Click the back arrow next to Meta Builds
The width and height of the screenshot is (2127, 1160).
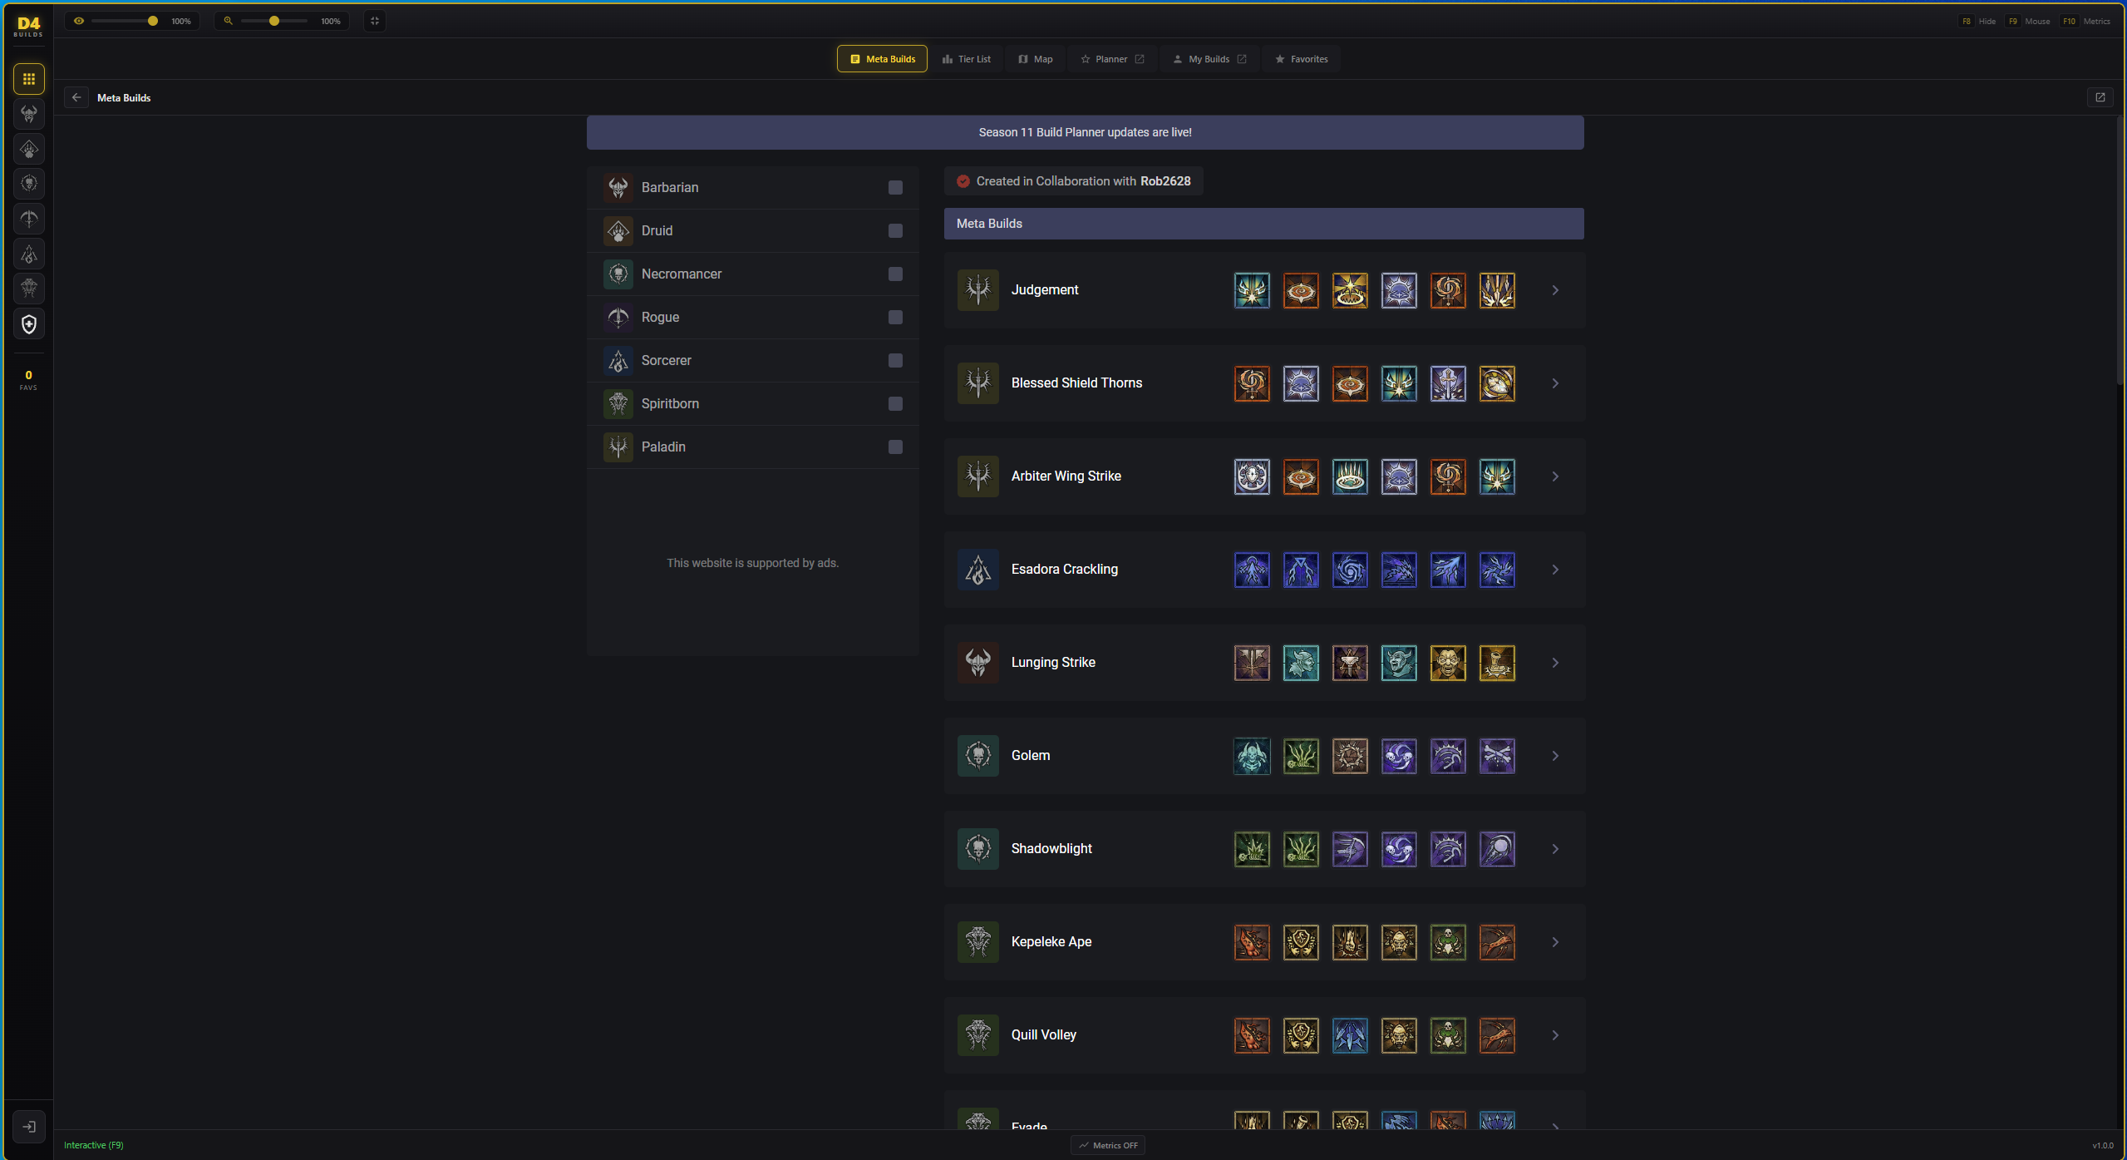(x=76, y=97)
